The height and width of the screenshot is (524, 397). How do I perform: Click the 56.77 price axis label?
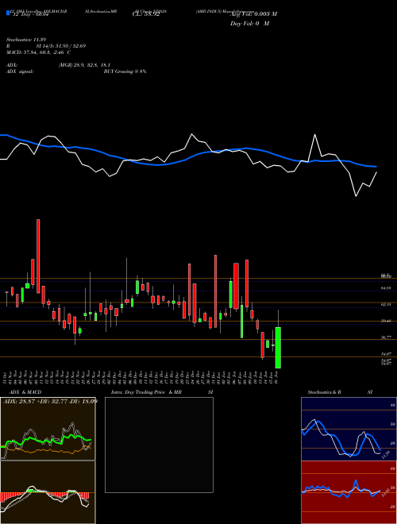point(387,337)
